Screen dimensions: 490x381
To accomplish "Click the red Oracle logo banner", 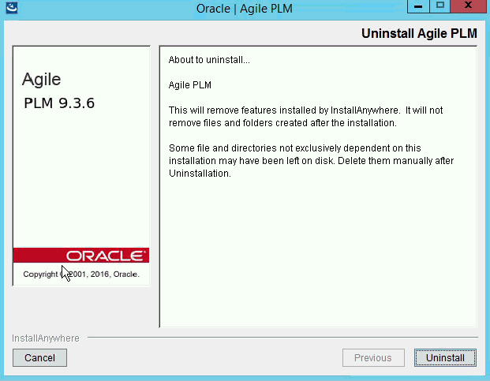I will 81,256.
